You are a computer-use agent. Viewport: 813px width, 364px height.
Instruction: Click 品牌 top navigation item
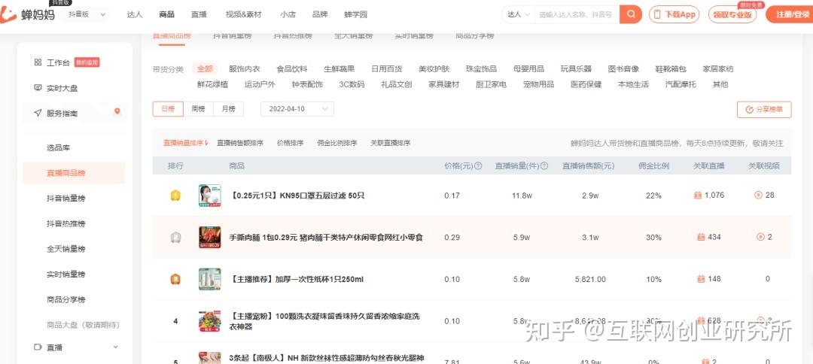pos(320,14)
